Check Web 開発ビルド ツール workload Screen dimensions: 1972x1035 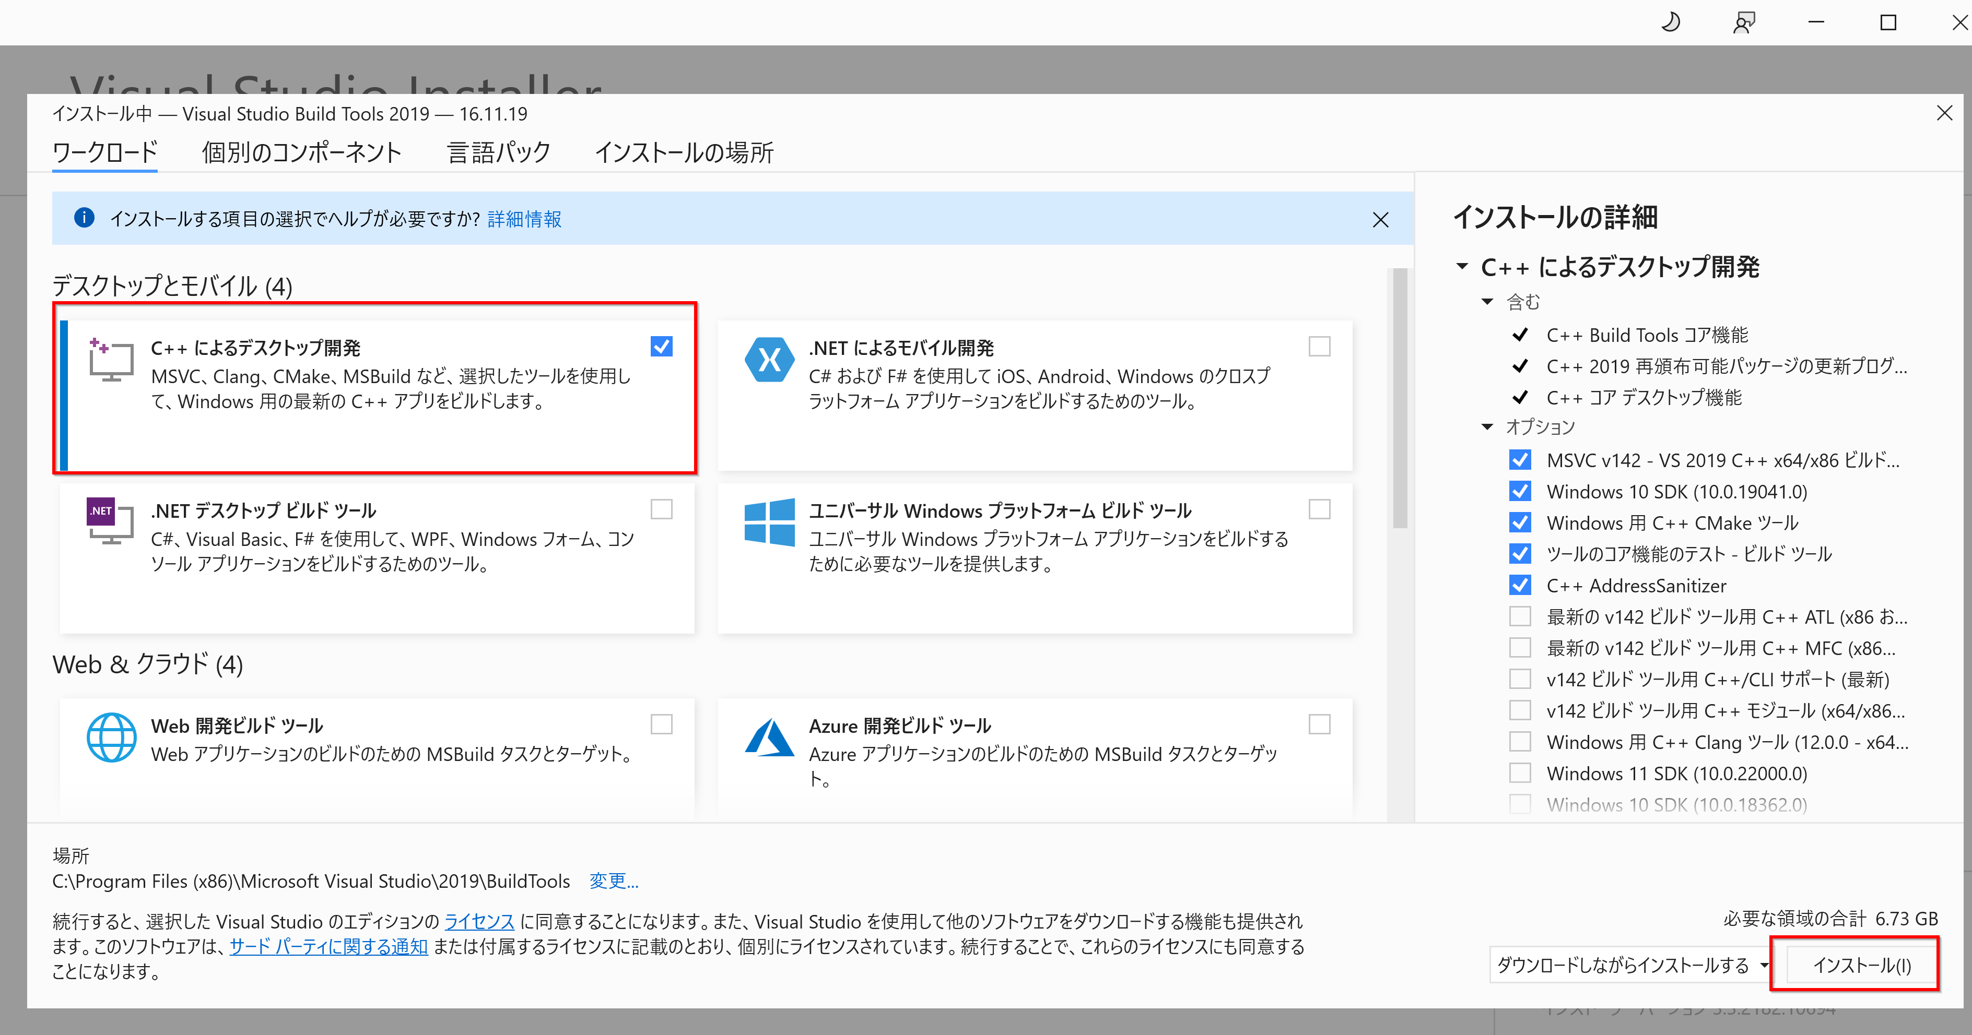click(661, 724)
